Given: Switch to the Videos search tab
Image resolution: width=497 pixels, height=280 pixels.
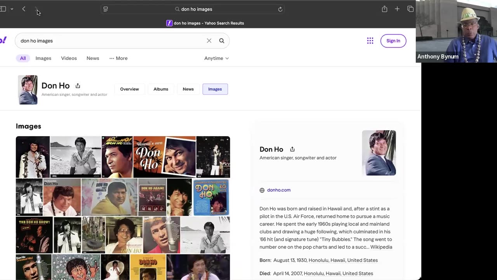Looking at the screenshot, I should [x=69, y=58].
